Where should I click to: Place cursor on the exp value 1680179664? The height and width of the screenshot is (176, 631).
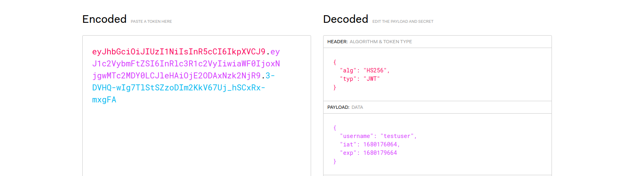point(380,153)
